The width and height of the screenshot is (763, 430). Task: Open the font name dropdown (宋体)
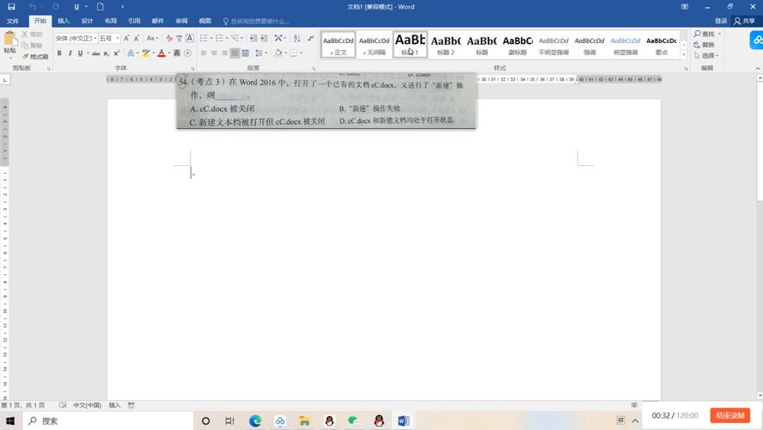click(95, 38)
